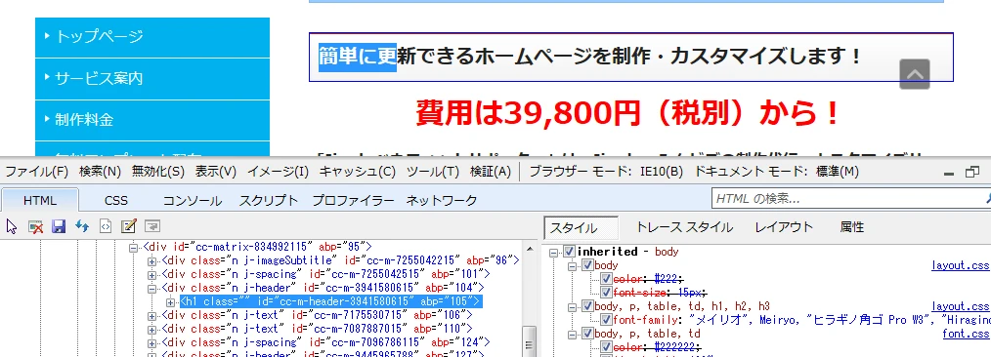
Task: Switch to the ネットワーク tab
Action: (x=441, y=201)
